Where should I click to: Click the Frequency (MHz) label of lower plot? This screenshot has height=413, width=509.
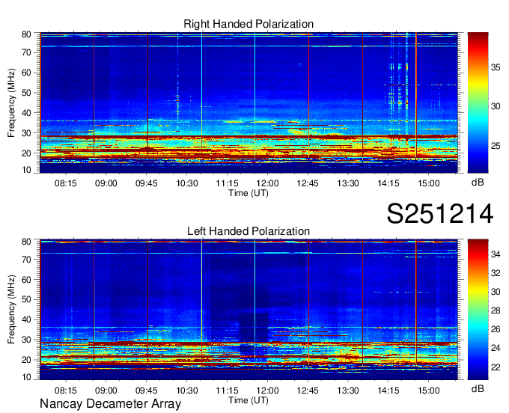[x=12, y=310]
